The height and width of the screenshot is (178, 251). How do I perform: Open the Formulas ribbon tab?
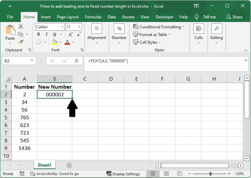pos(93,17)
